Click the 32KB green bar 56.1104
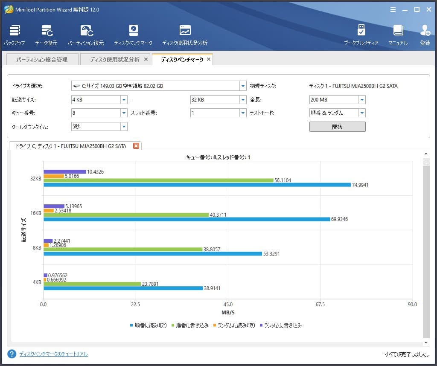The width and height of the screenshot is (437, 366). click(159, 180)
